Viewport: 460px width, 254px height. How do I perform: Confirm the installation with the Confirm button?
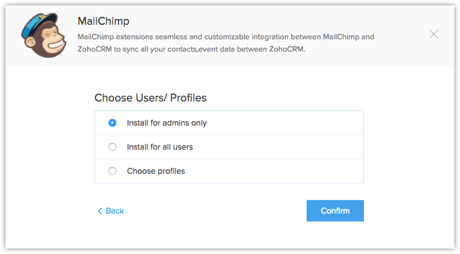[335, 210]
